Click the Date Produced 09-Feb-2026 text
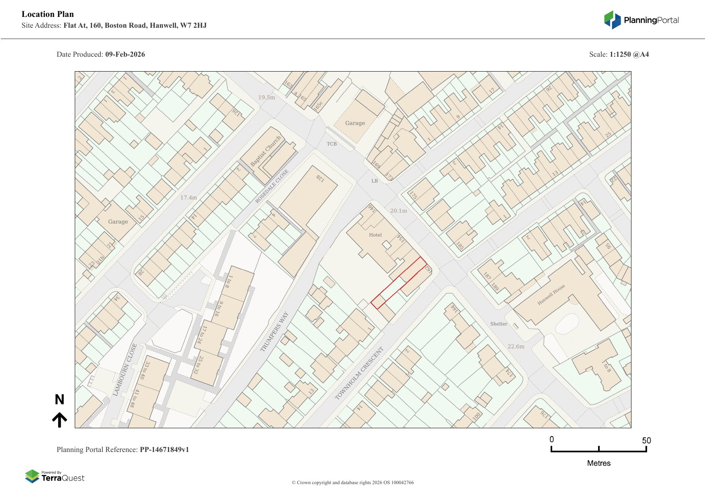The height and width of the screenshot is (499, 705). (101, 54)
